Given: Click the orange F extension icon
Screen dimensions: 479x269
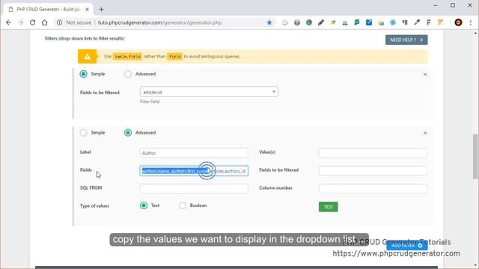Looking at the screenshot, I should point(429,22).
